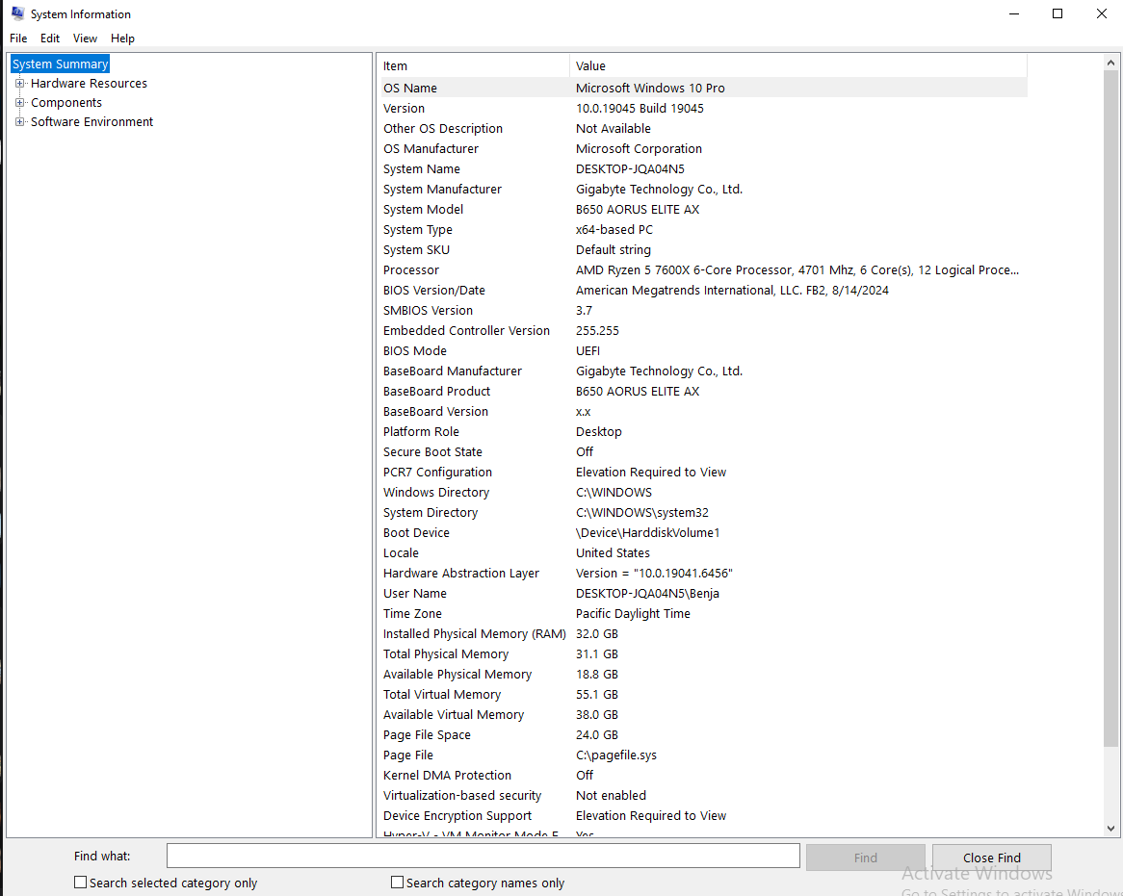This screenshot has height=896, width=1123.
Task: Click the scrollbar down arrow
Action: click(x=1110, y=828)
